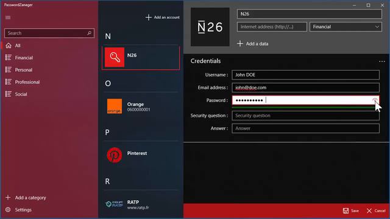Open the Professional category
This screenshot has width=390, height=219.
point(49,82)
